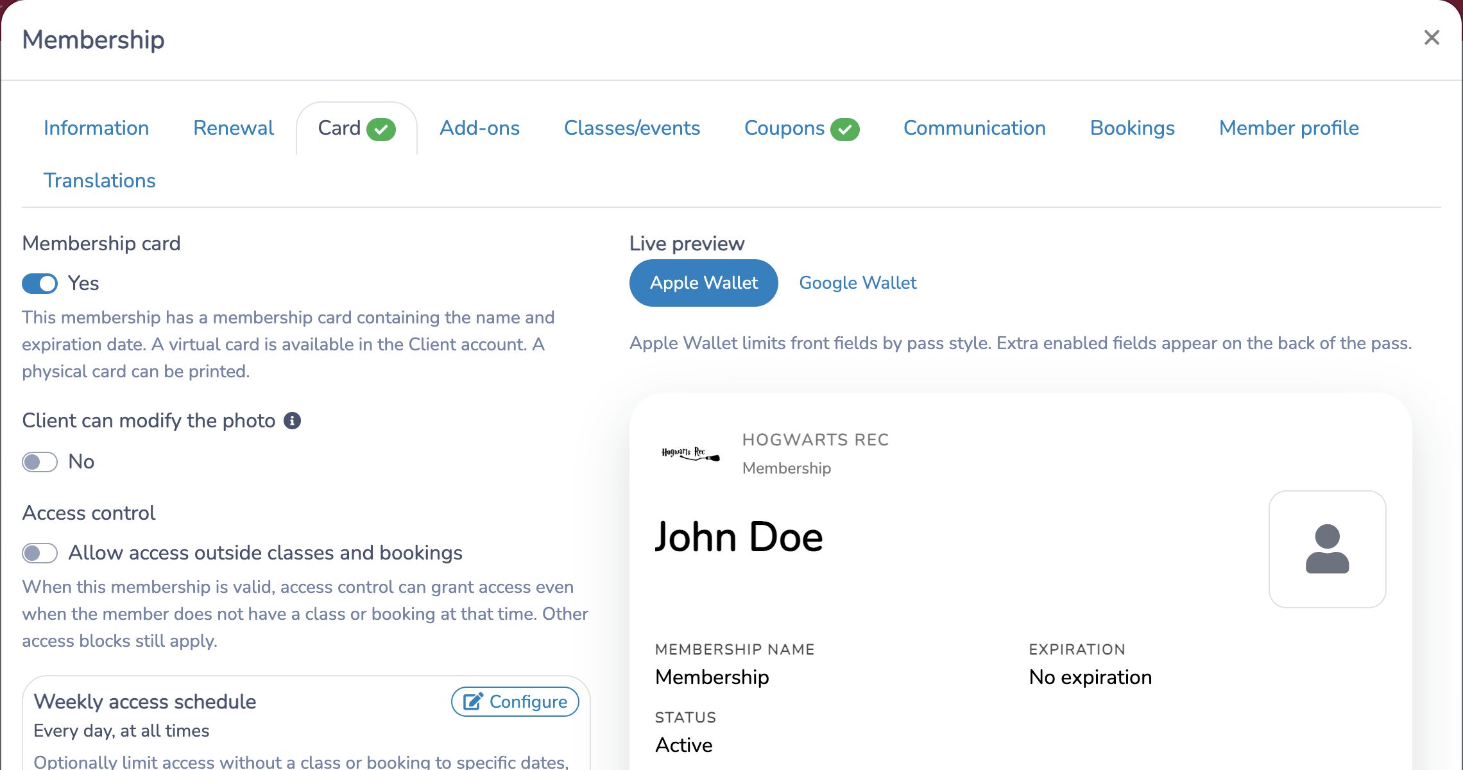Screen dimensions: 1463x770
Task: Open the Add-ons tab
Action: click(479, 128)
